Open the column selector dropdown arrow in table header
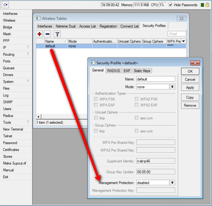Viewport: 212px width, 206px height. point(184,41)
